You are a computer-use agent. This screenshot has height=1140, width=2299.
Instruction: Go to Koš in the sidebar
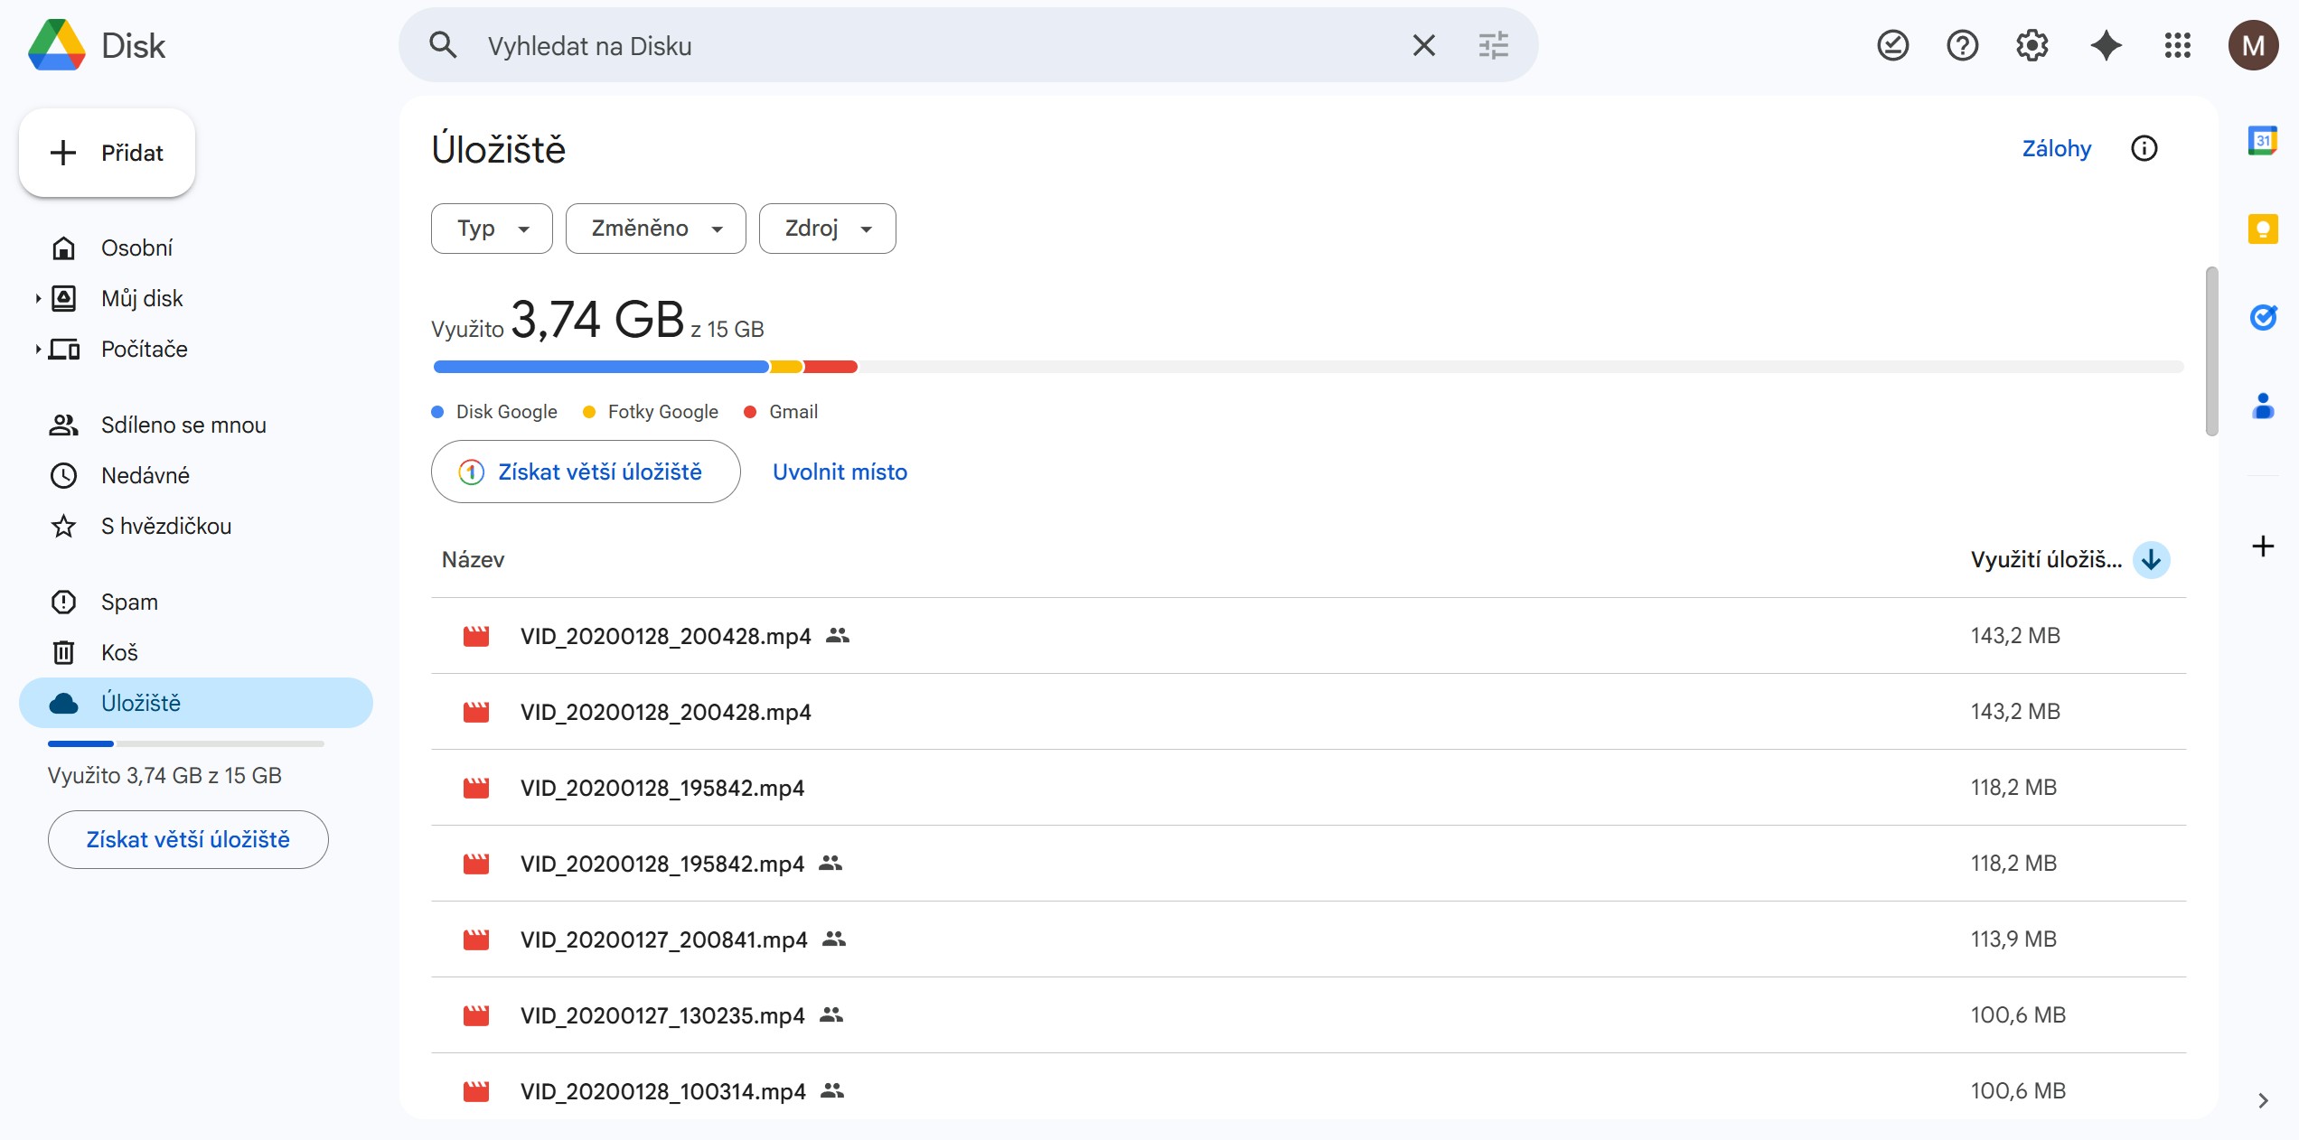119,652
